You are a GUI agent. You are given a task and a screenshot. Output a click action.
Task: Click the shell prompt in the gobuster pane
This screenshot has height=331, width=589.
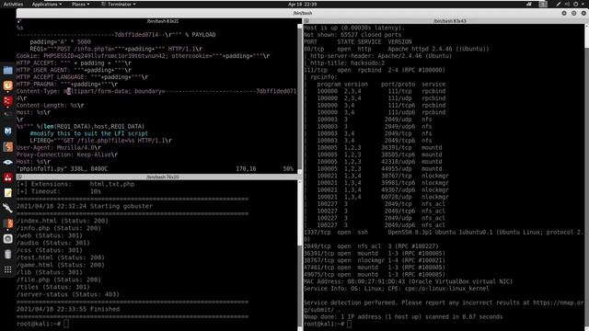tap(42, 324)
